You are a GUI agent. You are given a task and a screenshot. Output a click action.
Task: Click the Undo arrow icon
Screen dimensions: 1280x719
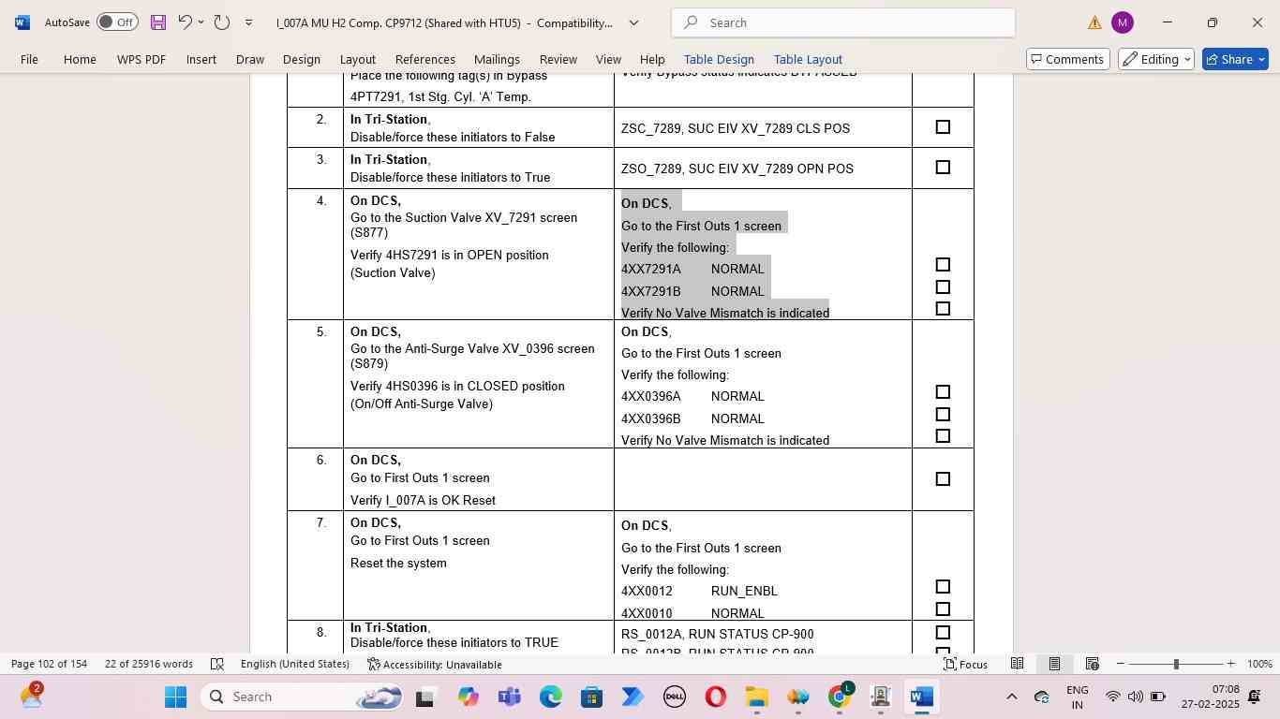[x=185, y=22]
